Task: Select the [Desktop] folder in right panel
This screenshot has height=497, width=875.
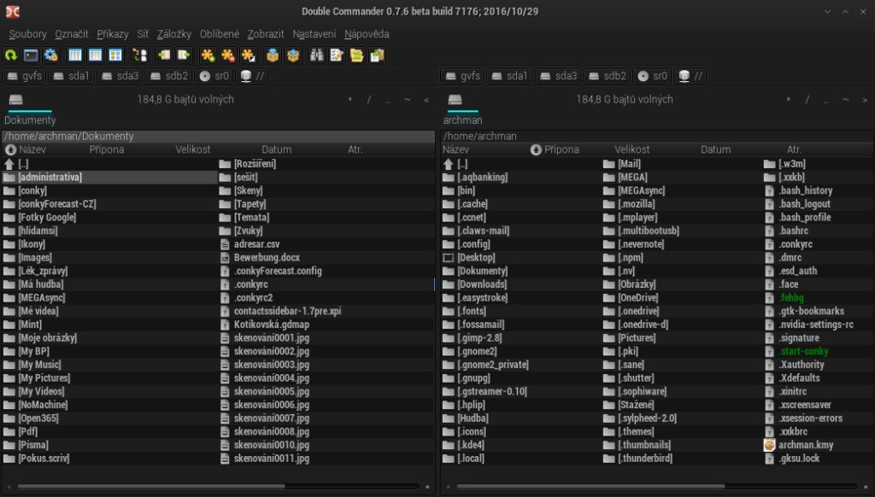Action: tap(521, 258)
